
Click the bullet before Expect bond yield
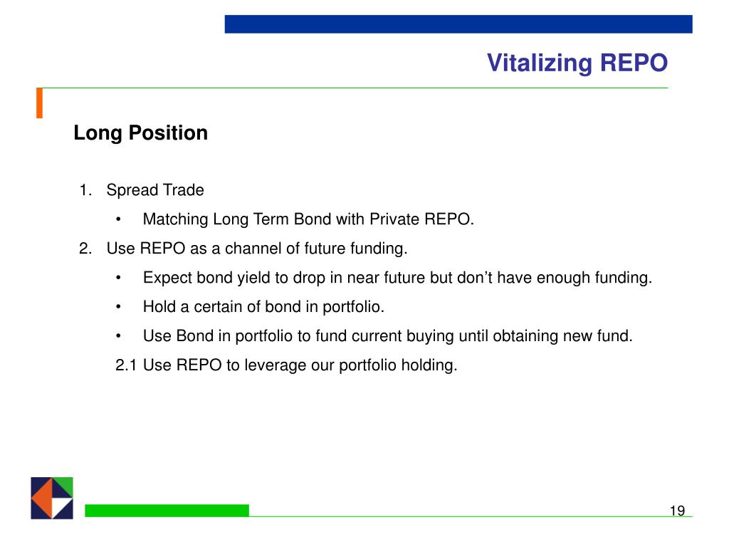119,278
